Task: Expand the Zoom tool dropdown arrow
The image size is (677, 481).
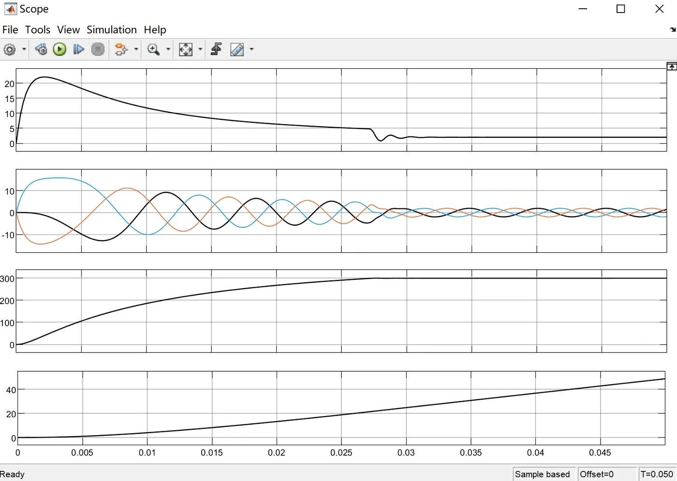Action: point(168,49)
